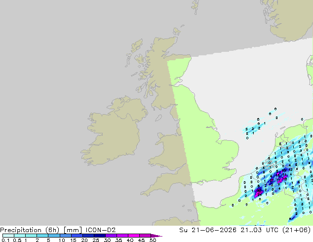Click the 25–30 mm dark navy swatch
The image size is (313, 242).
(x=99, y=236)
